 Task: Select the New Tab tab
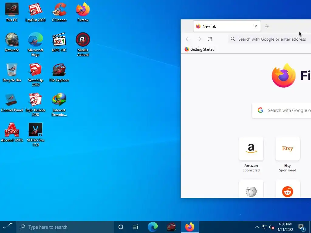click(227, 26)
